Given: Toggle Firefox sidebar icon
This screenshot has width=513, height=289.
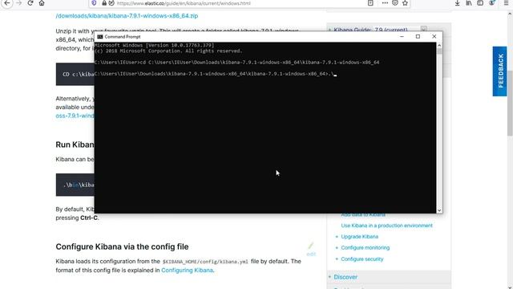Looking at the screenshot, I should 480,3.
